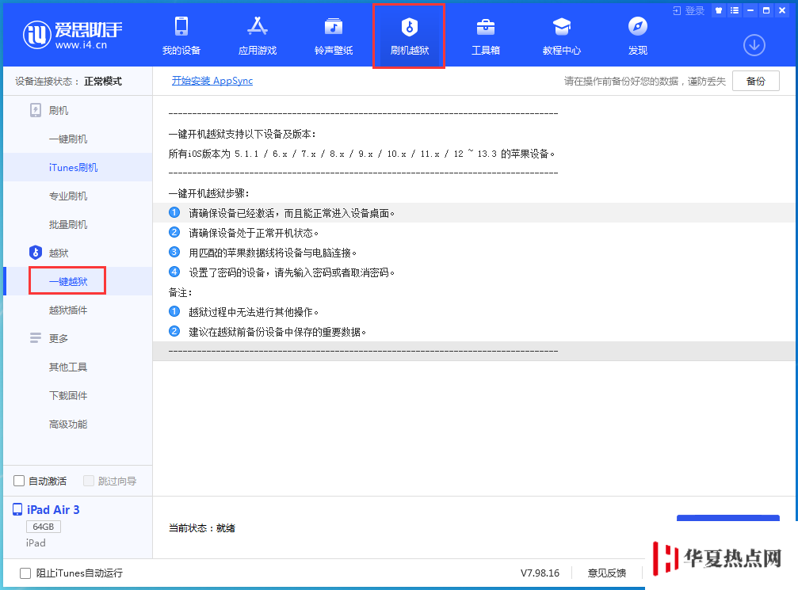Click the www.i4.cn website text
The image size is (798, 590).
pyautogui.click(x=81, y=45)
